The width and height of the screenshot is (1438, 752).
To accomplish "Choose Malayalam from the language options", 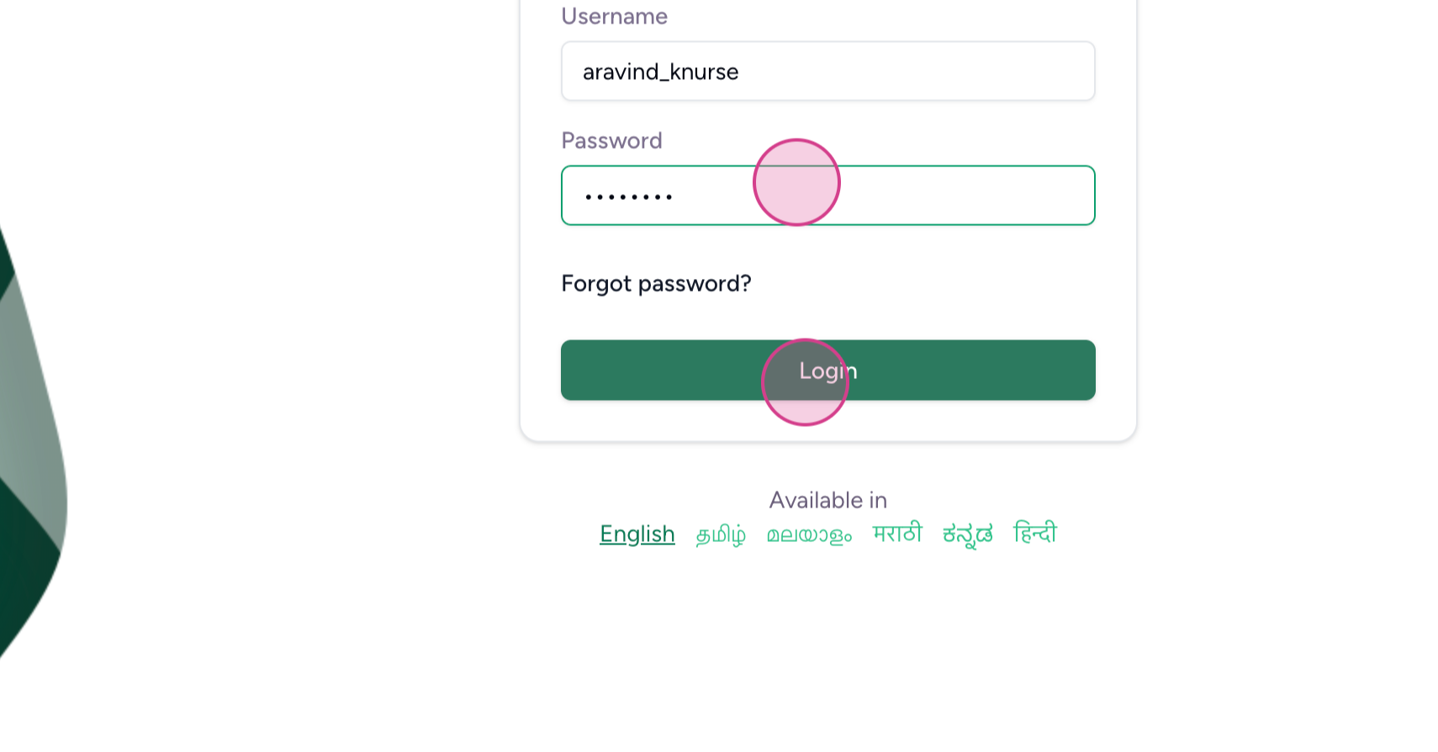I will pos(808,534).
